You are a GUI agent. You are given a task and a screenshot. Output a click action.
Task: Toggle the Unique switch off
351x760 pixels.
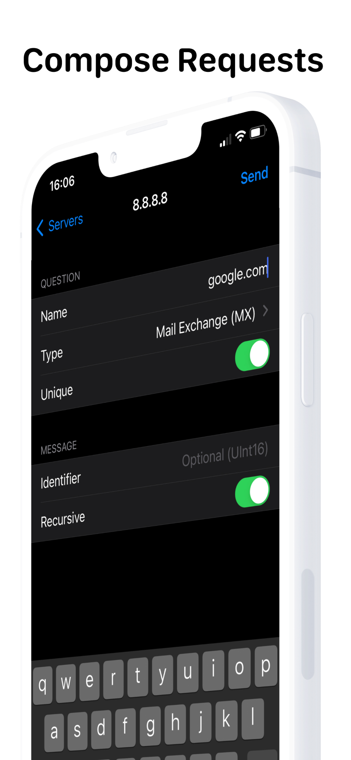click(x=252, y=355)
